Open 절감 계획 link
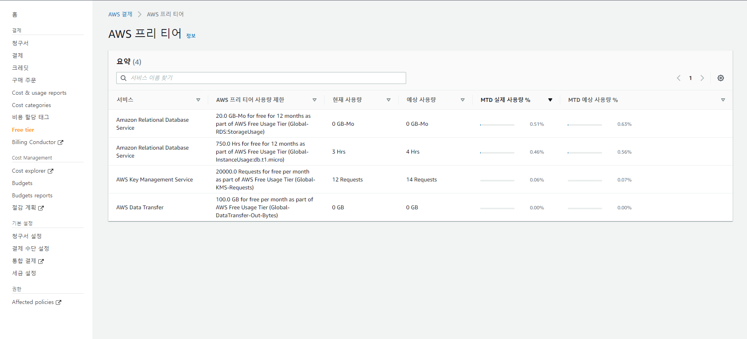This screenshot has height=339, width=747. click(24, 208)
